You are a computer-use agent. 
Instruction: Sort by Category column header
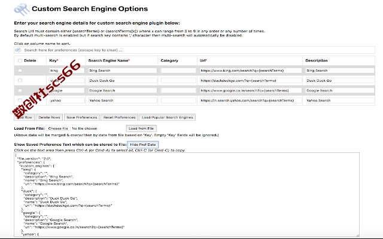169,60
